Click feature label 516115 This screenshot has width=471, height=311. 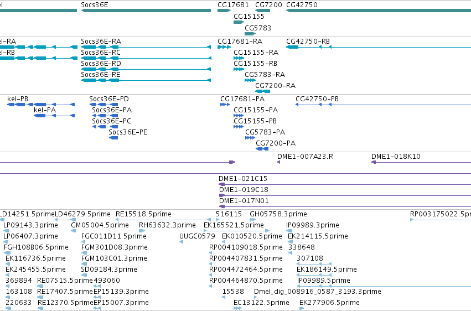[x=229, y=214]
